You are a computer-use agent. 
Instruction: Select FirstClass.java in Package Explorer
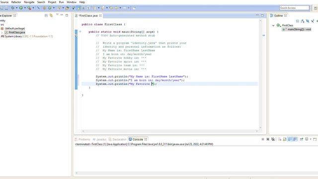point(17,32)
